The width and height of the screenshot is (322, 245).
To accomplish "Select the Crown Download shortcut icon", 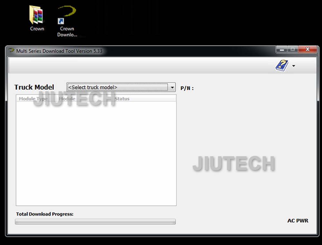I will pyautogui.click(x=67, y=15).
